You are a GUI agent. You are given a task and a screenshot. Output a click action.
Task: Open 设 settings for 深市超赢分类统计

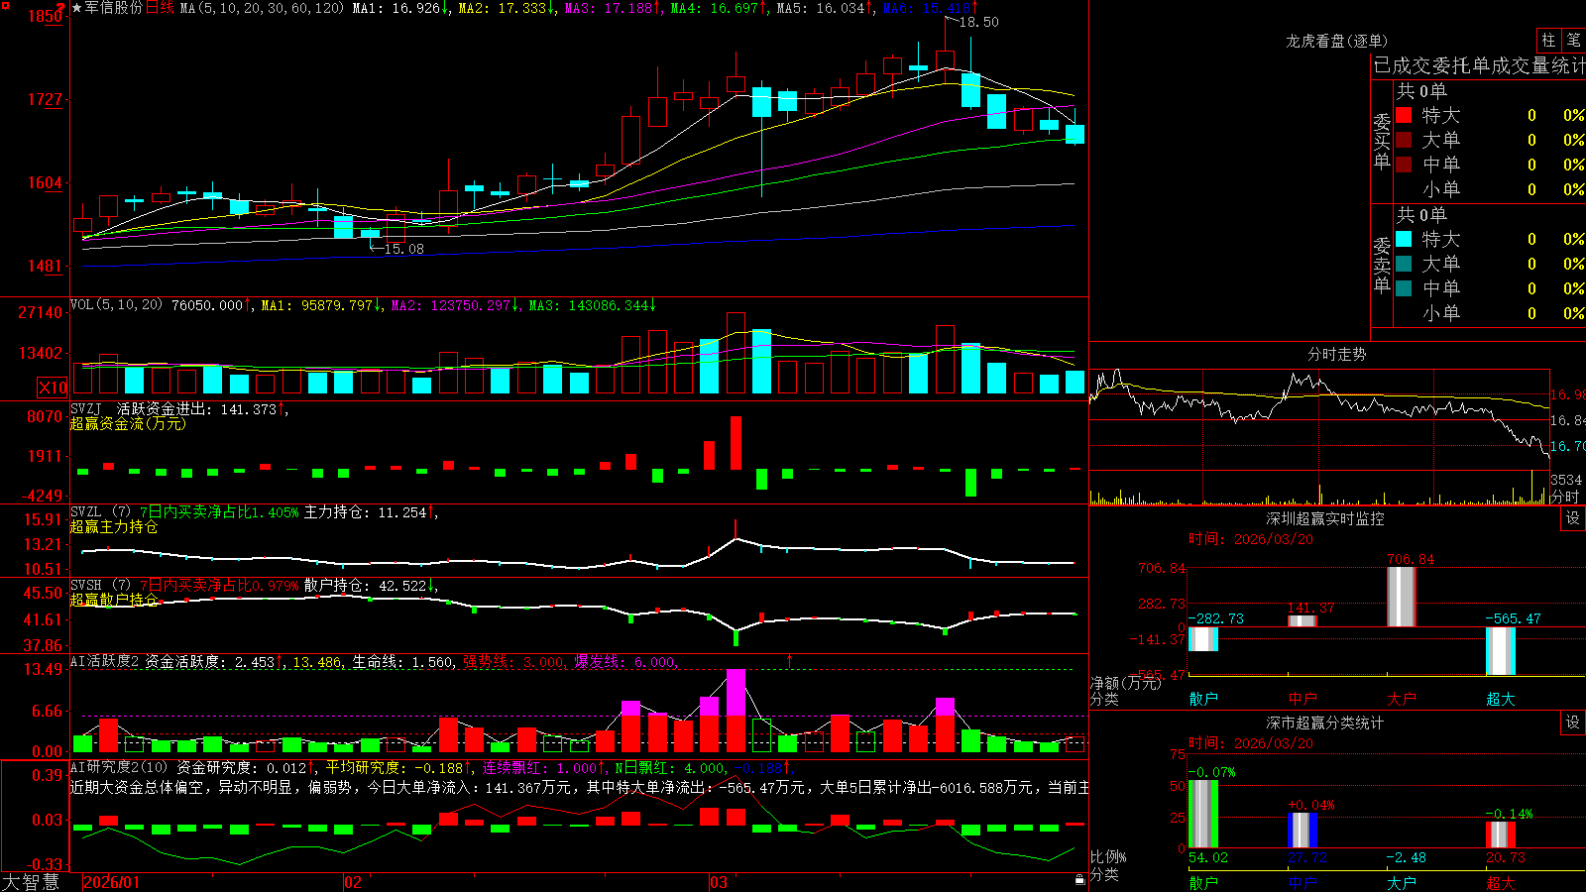coord(1573,723)
